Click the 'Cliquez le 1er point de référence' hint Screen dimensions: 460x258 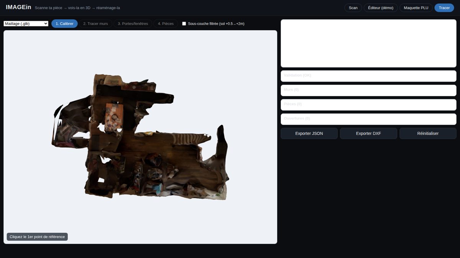tap(37, 237)
